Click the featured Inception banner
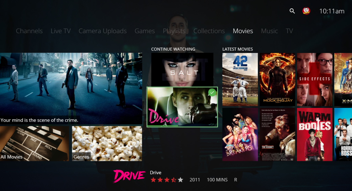The width and height of the screenshot is (352, 191). [x=71, y=88]
